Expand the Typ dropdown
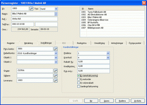This screenshot has height=105, width=147. pyautogui.click(x=56, y=9)
